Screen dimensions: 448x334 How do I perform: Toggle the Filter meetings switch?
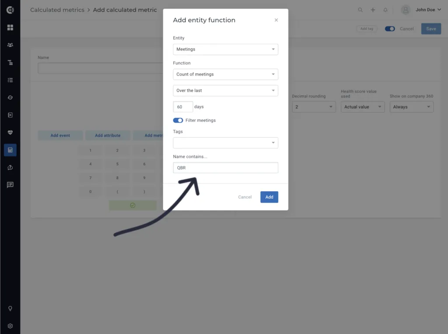178,121
